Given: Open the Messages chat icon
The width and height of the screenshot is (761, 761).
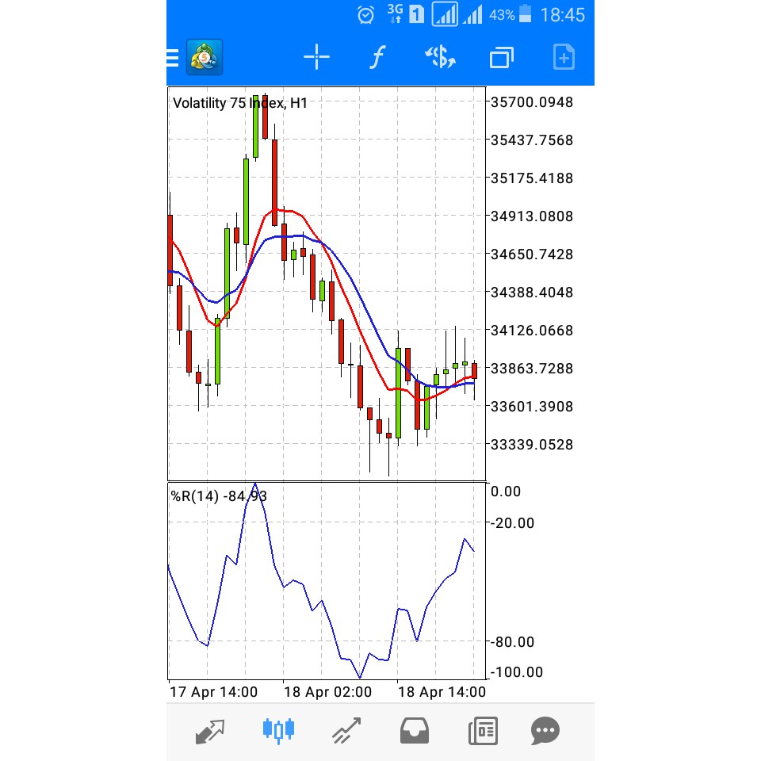Looking at the screenshot, I should point(545,730).
